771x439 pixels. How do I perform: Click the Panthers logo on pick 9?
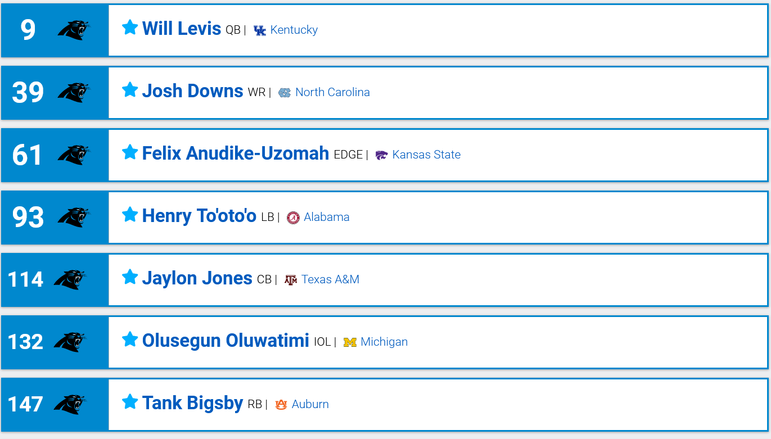[74, 30]
